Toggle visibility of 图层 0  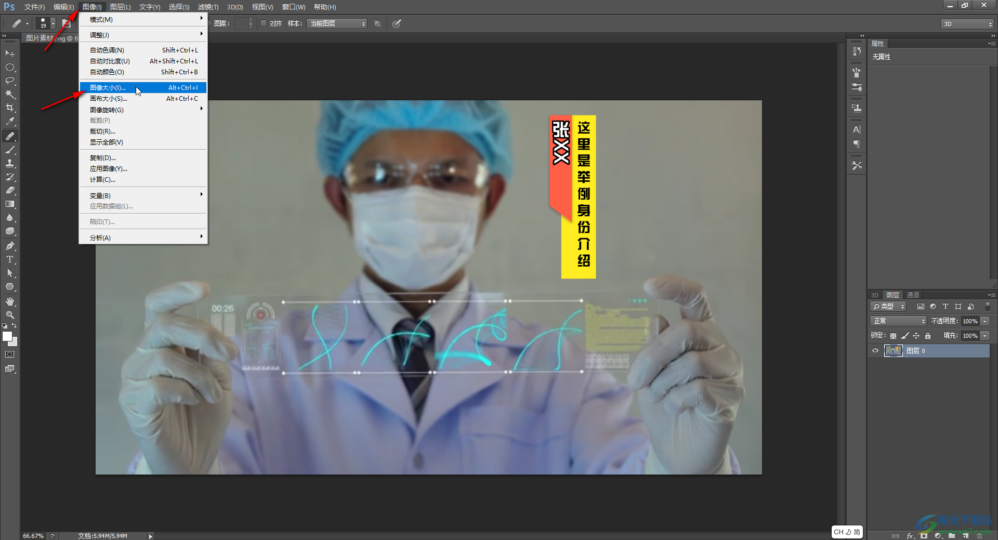point(875,351)
